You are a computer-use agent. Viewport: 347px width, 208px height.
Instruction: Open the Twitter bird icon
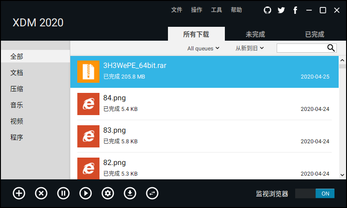click(281, 10)
